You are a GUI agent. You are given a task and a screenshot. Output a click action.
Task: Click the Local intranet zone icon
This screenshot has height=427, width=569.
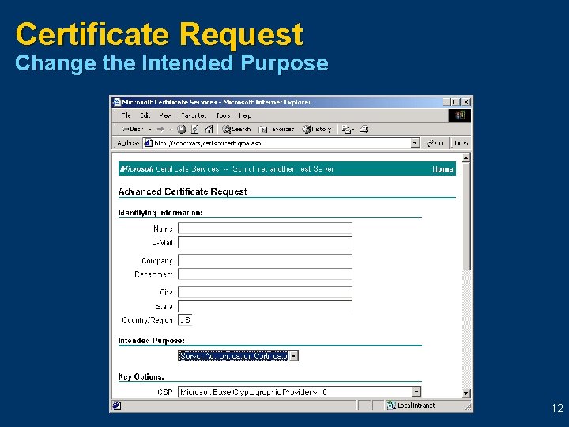(x=391, y=406)
